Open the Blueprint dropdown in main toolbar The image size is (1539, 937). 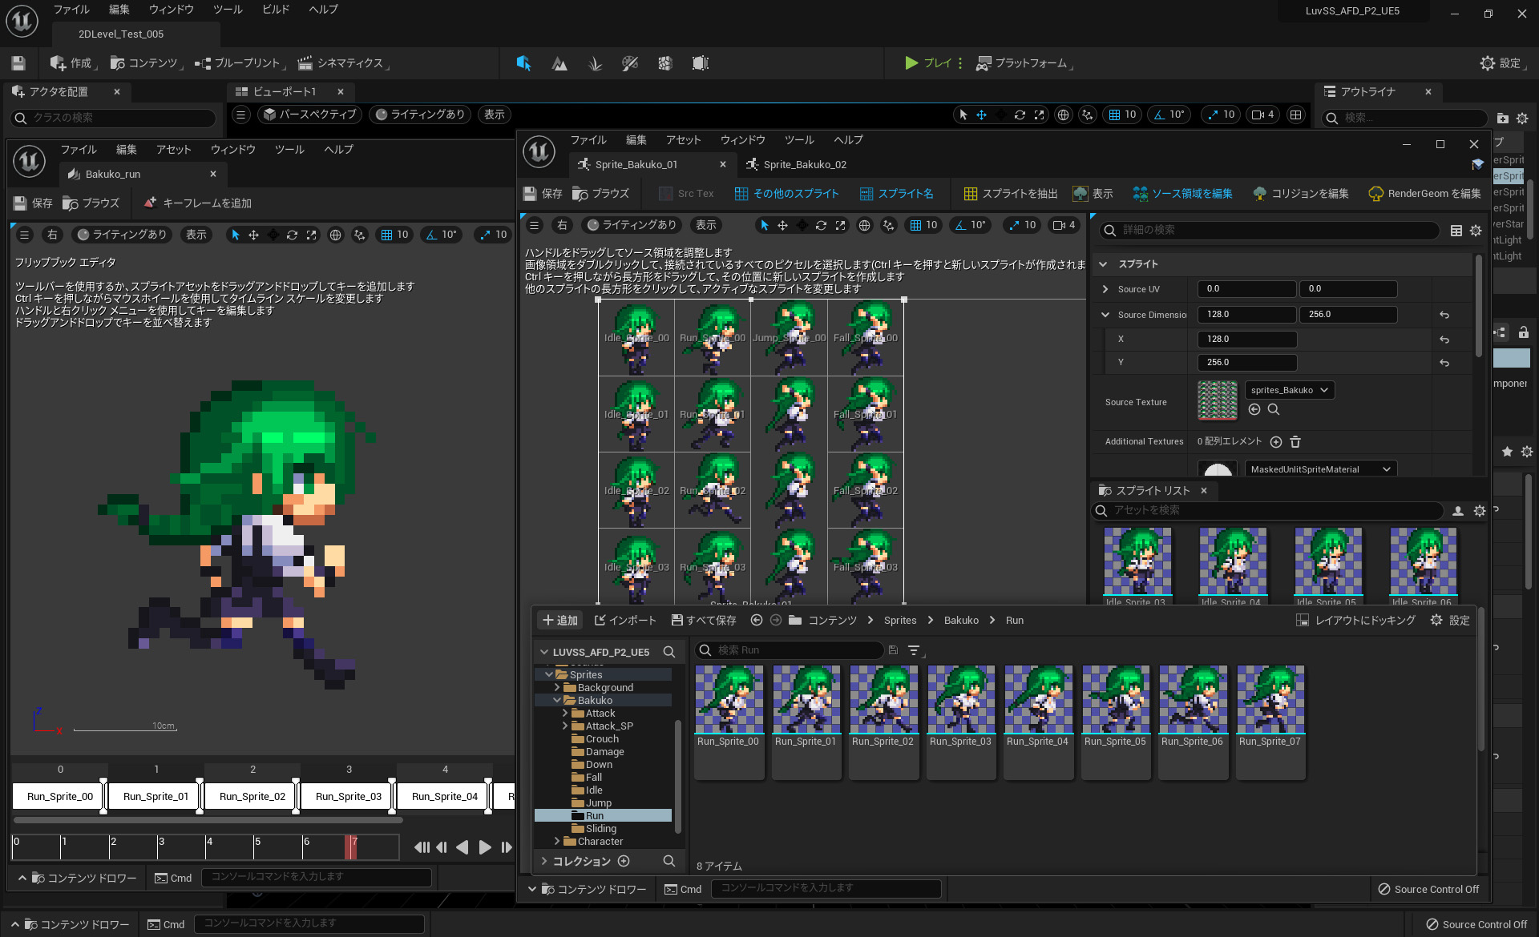click(x=239, y=63)
